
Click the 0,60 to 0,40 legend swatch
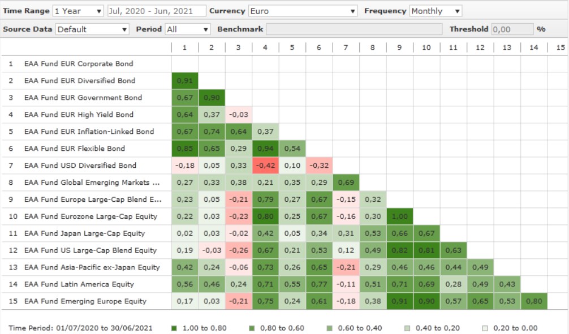pos(330,328)
